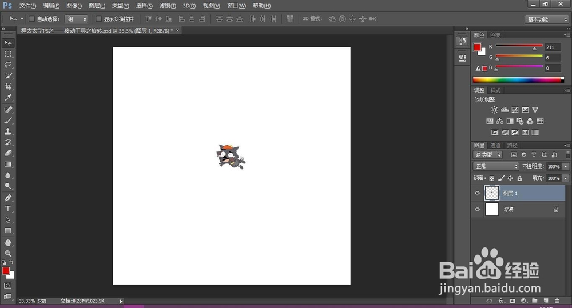
Task: Choose the Brush tool
Action: coord(7,121)
